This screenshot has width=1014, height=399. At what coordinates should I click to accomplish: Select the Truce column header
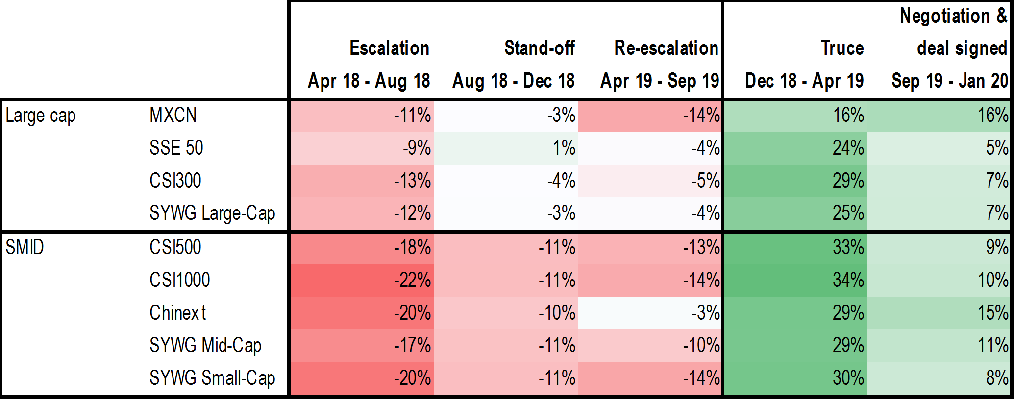(842, 48)
